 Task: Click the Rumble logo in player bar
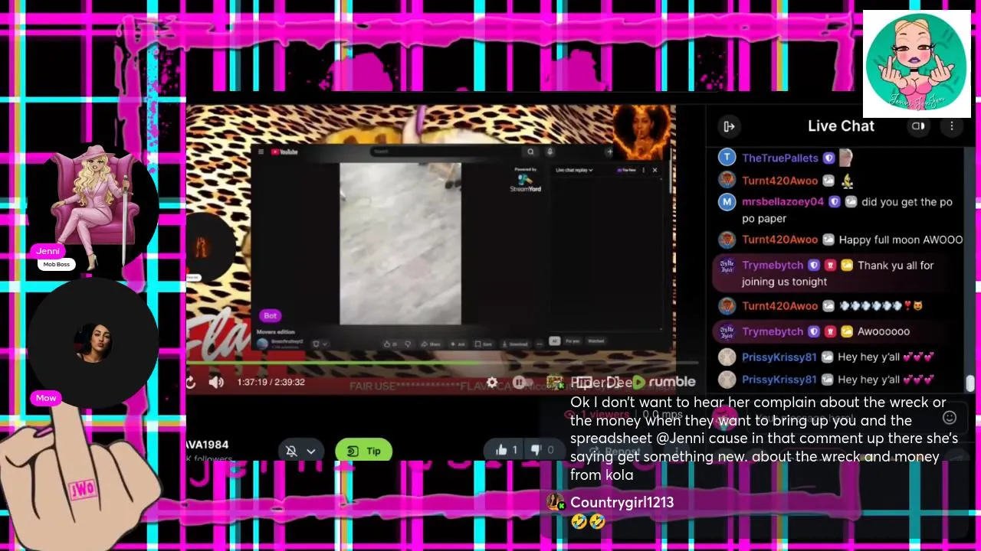click(664, 382)
